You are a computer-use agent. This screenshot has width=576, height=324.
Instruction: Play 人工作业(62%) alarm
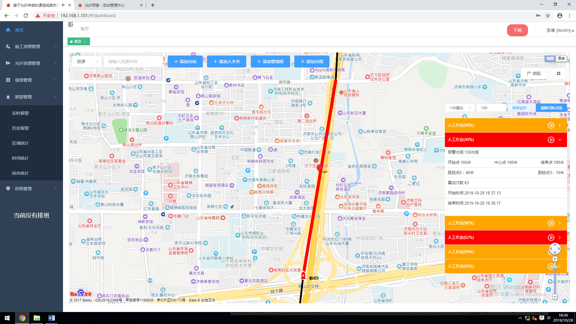tap(551, 238)
